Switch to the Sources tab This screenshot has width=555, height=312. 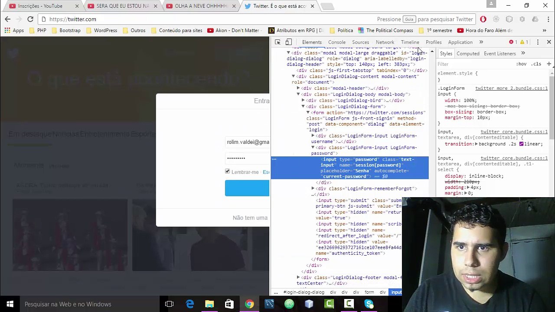[360, 42]
